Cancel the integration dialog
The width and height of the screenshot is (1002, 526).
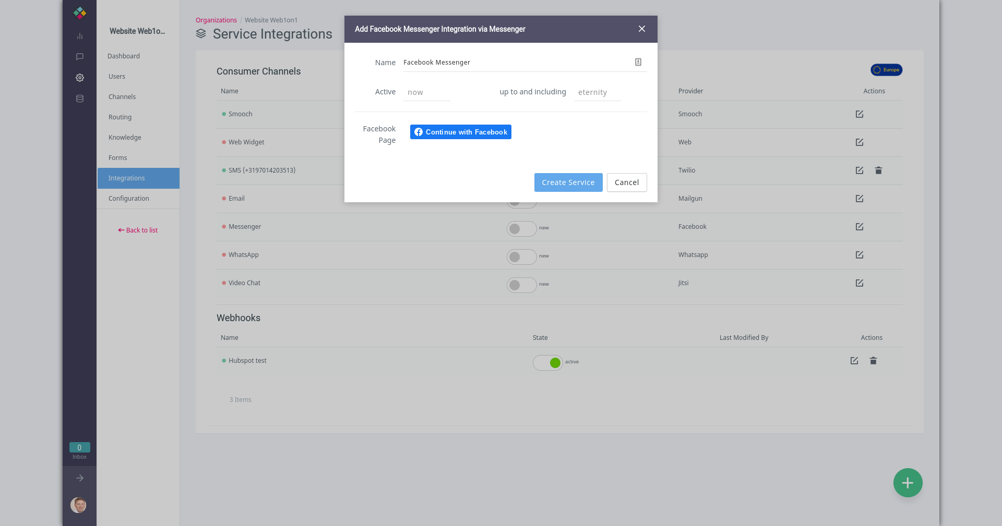(x=627, y=182)
